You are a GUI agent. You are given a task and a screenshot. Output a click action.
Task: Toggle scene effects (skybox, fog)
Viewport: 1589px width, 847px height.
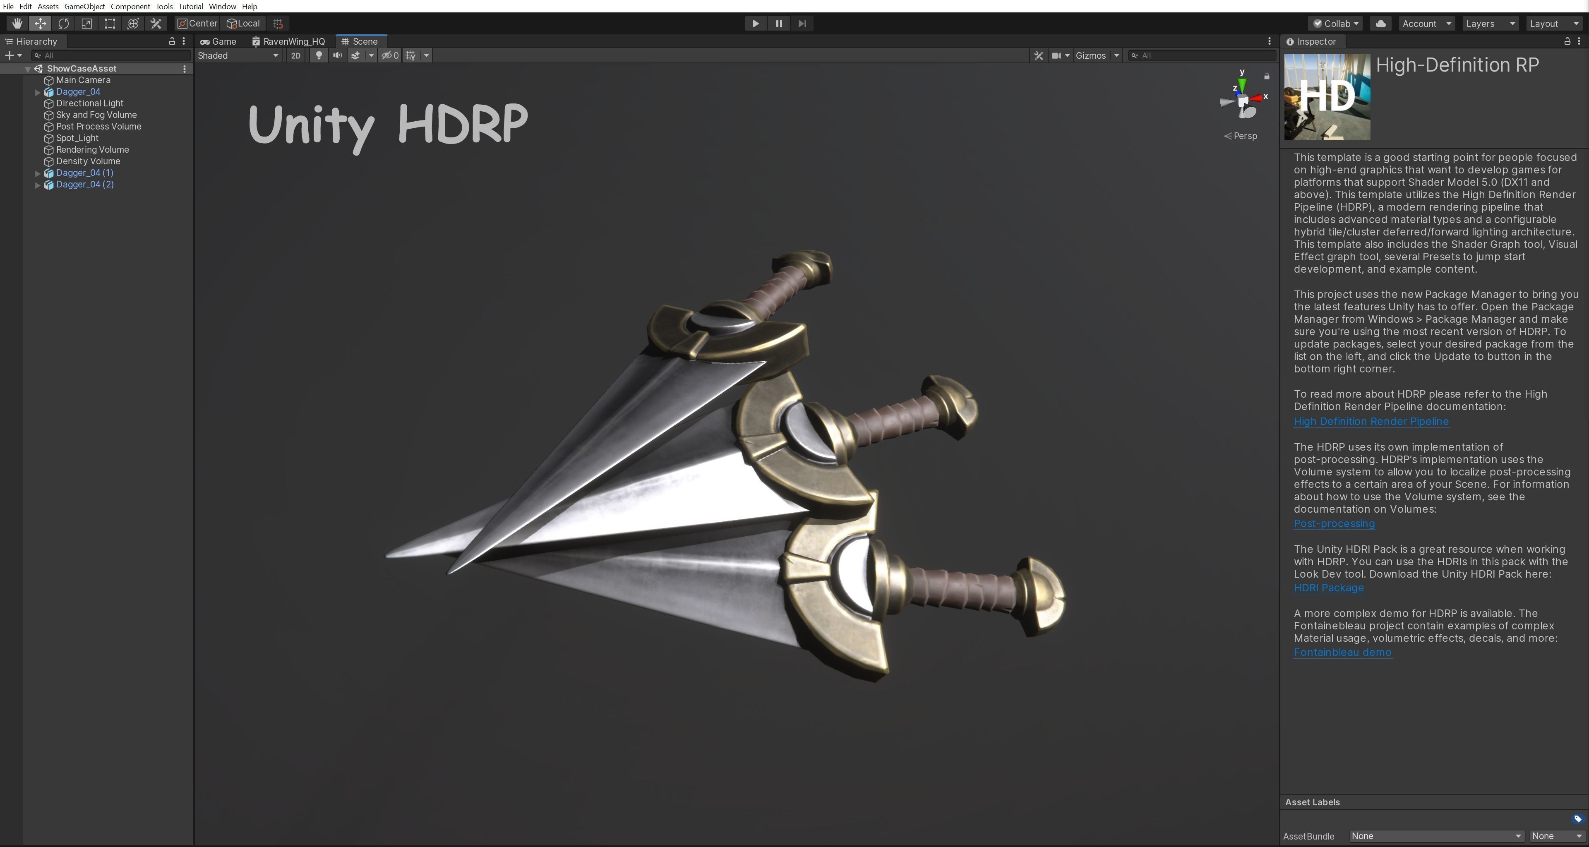click(x=355, y=55)
